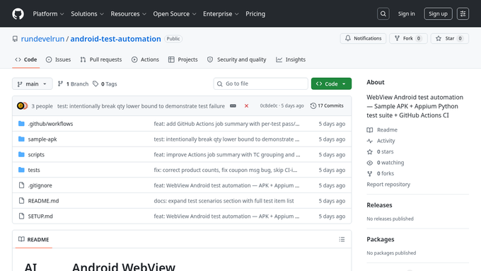The image size is (481, 271).
Task: Fork this repository
Action: pyautogui.click(x=408, y=38)
